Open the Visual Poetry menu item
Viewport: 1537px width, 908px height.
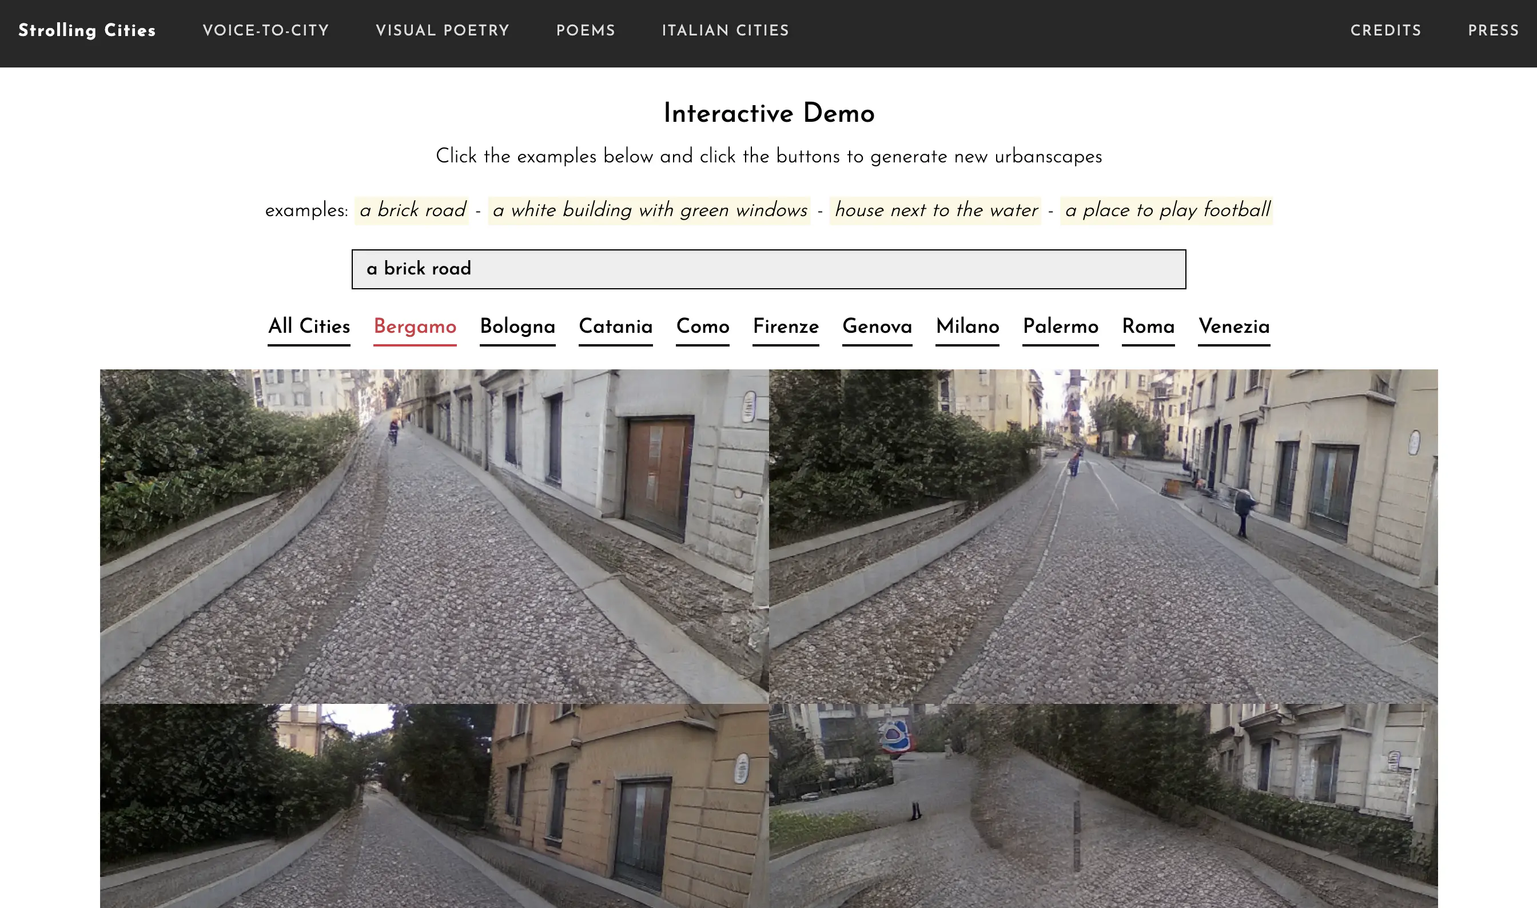(443, 31)
